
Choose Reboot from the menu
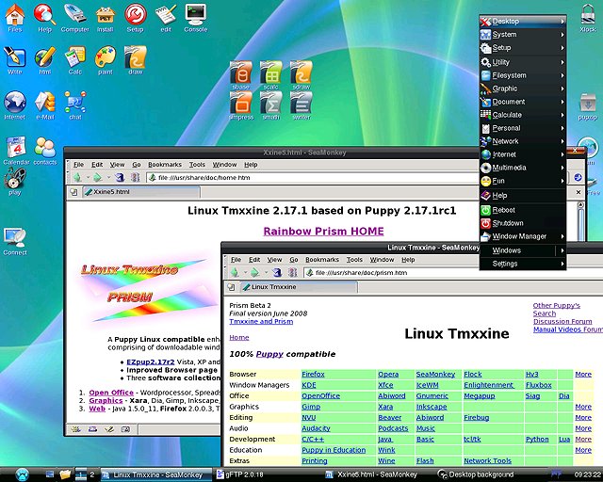[523, 210]
